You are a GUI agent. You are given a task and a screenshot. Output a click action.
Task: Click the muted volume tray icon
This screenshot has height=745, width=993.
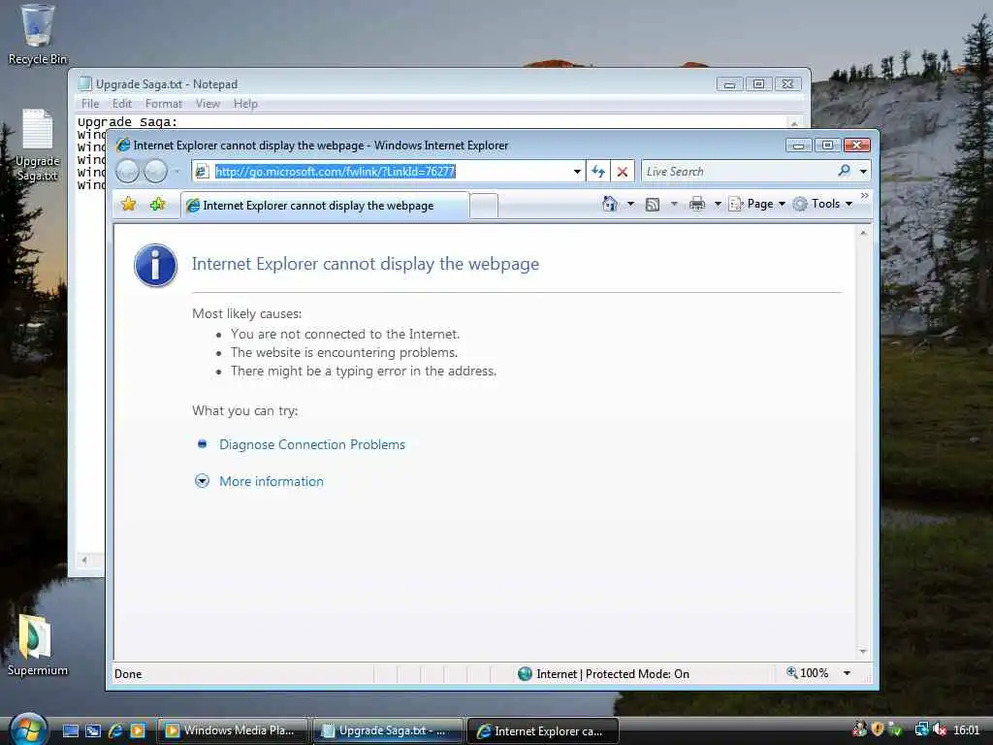click(939, 729)
